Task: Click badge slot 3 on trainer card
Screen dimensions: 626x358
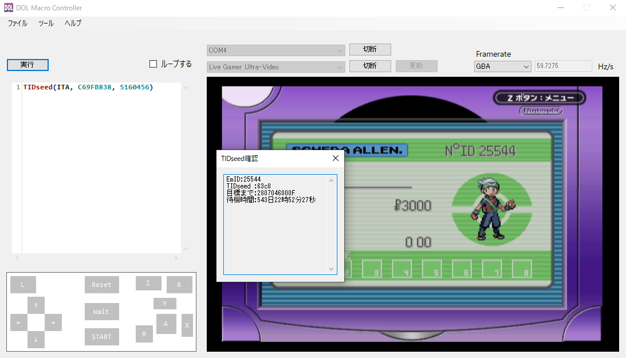Action: coord(372,269)
